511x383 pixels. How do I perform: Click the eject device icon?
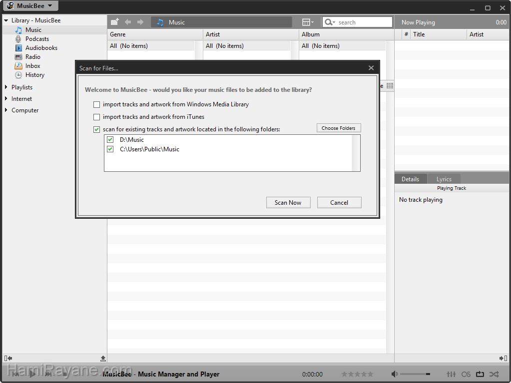103,358
